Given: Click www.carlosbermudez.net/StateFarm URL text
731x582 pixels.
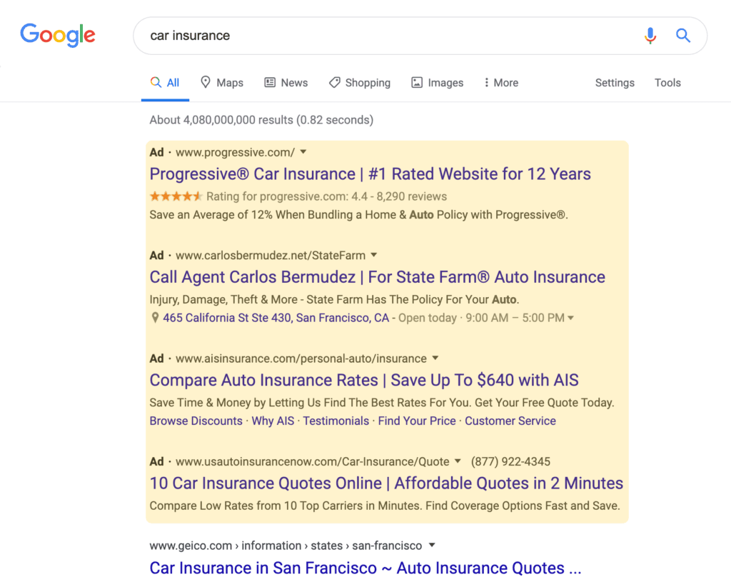Looking at the screenshot, I should tap(271, 256).
